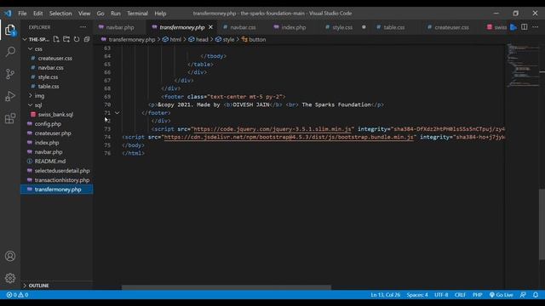545x306 pixels.
Task: Open the bootstrap.bundle.min.js link
Action: coord(289,137)
